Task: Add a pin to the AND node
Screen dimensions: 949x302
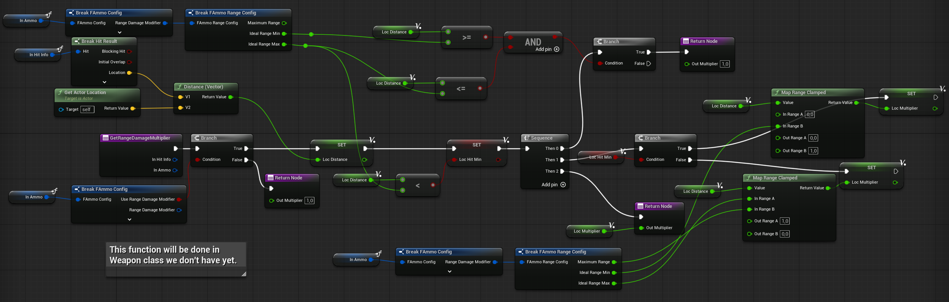Action: pyautogui.click(x=556, y=49)
